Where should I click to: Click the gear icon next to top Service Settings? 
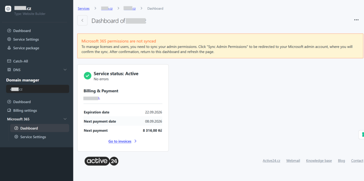pyautogui.click(x=9, y=39)
